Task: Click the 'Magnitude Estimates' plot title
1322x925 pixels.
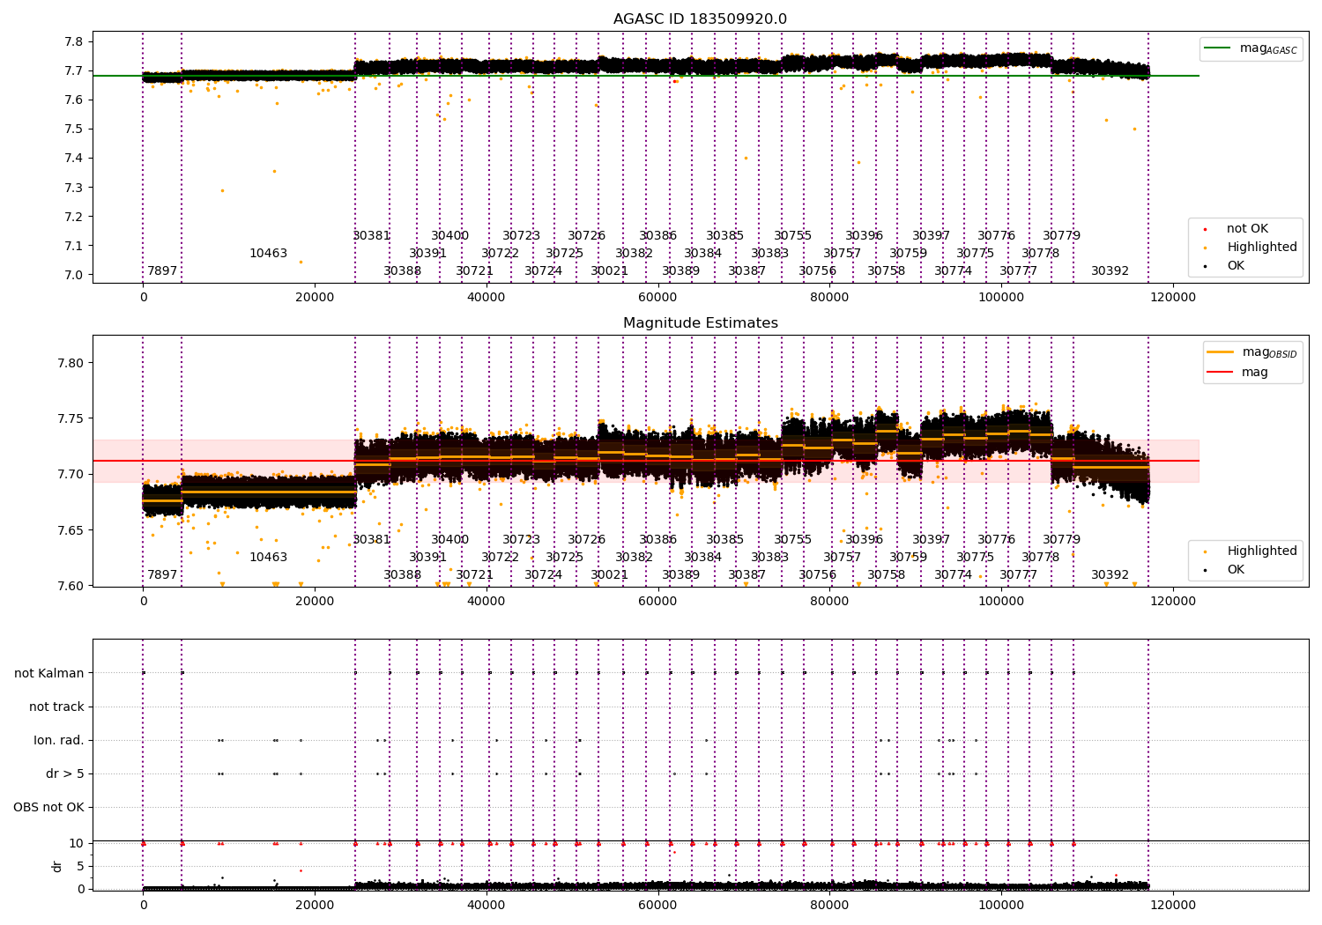Action: 700,323
